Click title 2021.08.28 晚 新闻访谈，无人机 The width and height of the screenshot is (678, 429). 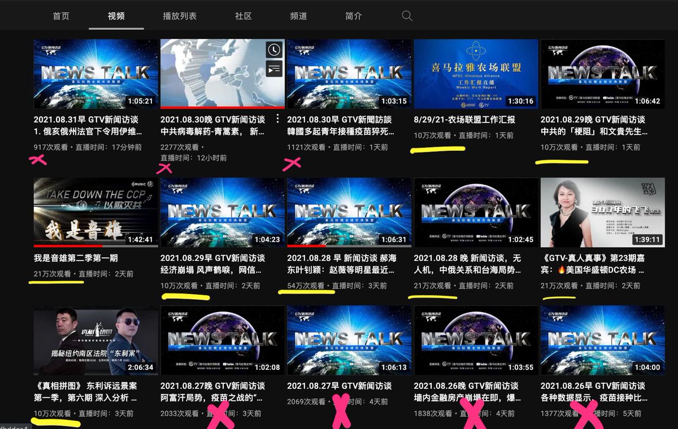[x=467, y=264]
